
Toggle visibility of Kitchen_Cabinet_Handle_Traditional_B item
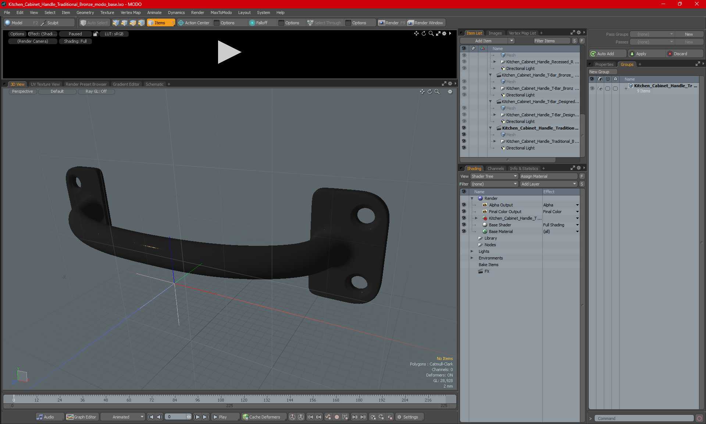pos(464,141)
